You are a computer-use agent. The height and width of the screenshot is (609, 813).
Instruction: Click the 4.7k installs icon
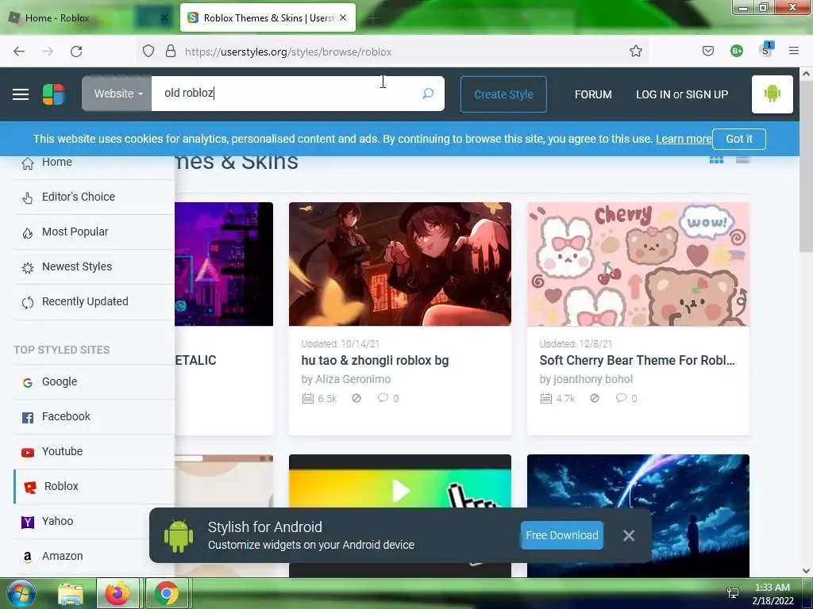(x=546, y=398)
